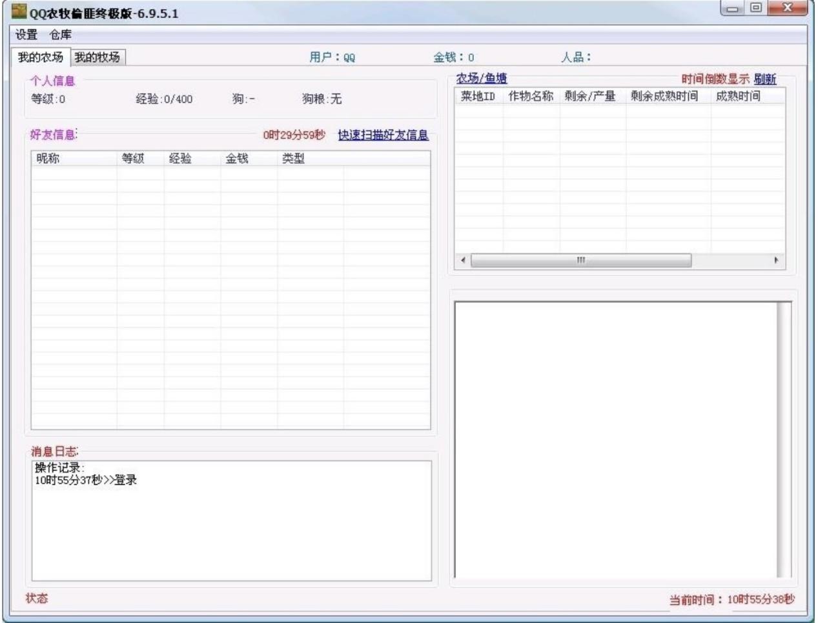Switch to the 我的农场 tab
The image size is (818, 623).
point(41,57)
